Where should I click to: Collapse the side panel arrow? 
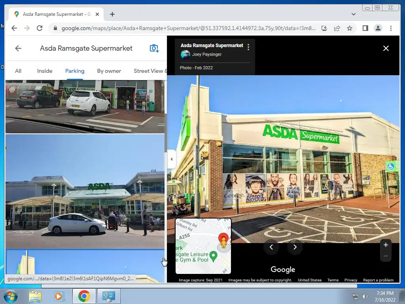click(172, 159)
